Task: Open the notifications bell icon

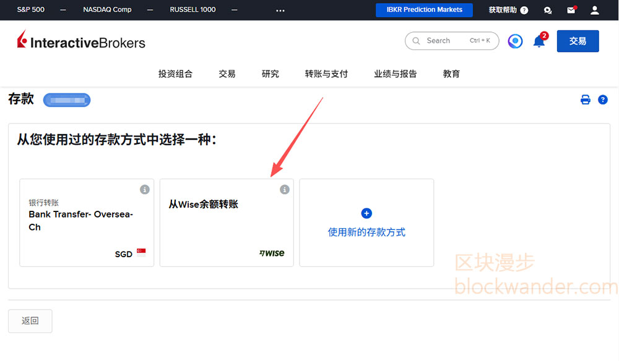Action: tap(539, 41)
